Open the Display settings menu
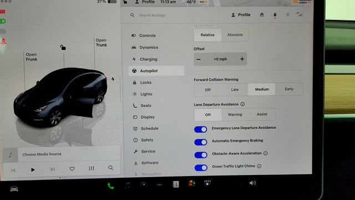This screenshot has width=355, height=200. [144, 117]
